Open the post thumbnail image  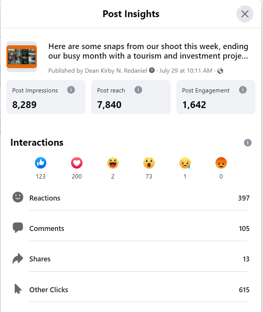click(22, 56)
